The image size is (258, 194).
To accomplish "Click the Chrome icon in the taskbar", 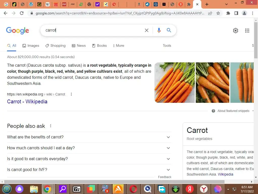I will point(47,189).
